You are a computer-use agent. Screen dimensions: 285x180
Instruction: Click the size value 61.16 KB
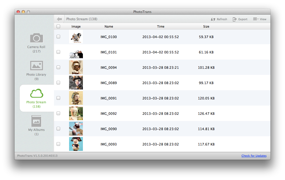206,52
